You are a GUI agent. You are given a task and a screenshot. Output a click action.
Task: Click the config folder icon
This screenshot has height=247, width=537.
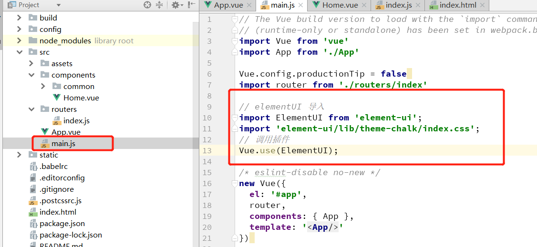click(x=33, y=30)
